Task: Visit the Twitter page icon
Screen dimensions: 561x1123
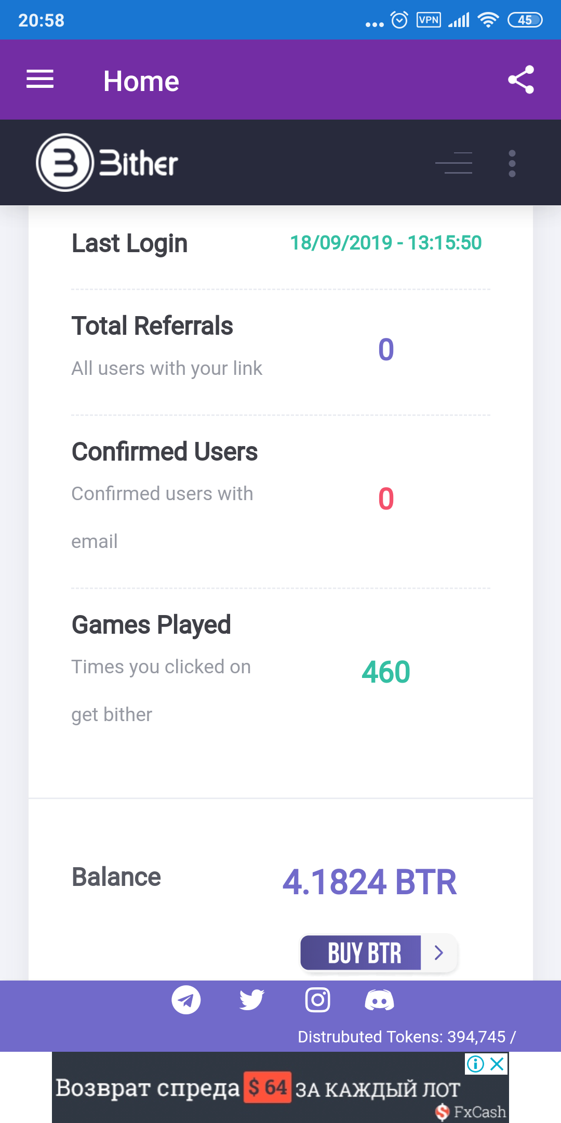Action: coord(251,1000)
